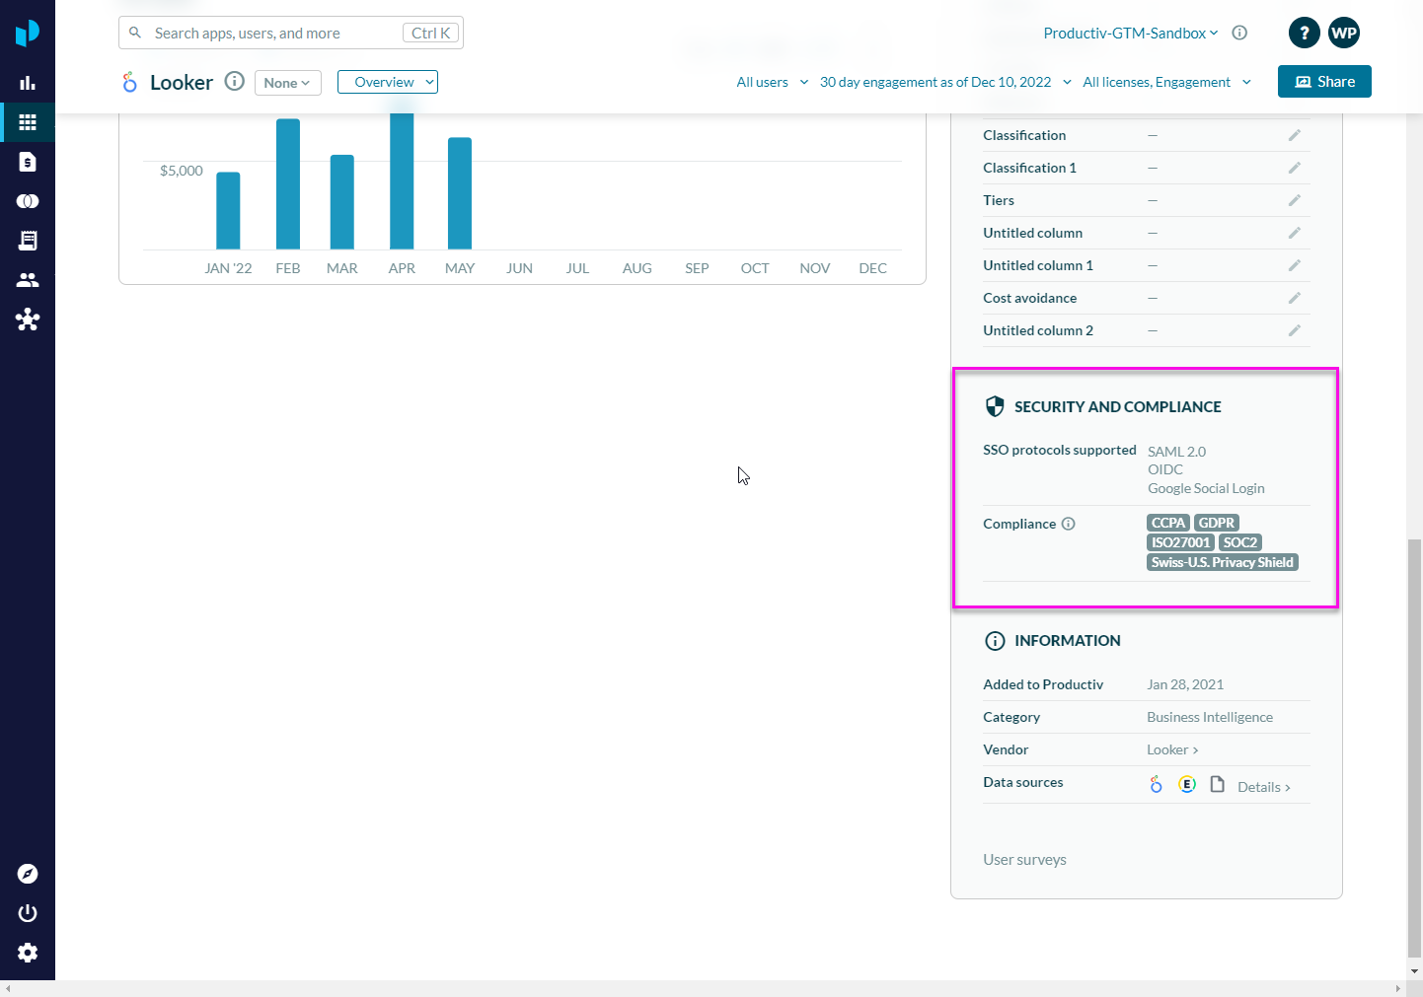Edit the Cost avoidance pencil icon
Screen dimensions: 1423x997
click(1294, 298)
